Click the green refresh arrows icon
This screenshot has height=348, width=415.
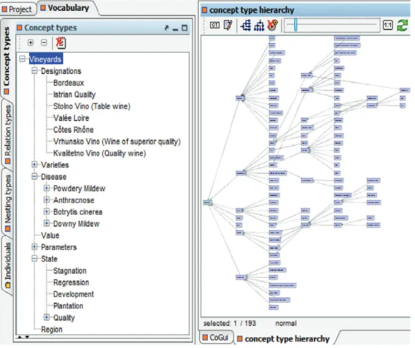tap(402, 25)
